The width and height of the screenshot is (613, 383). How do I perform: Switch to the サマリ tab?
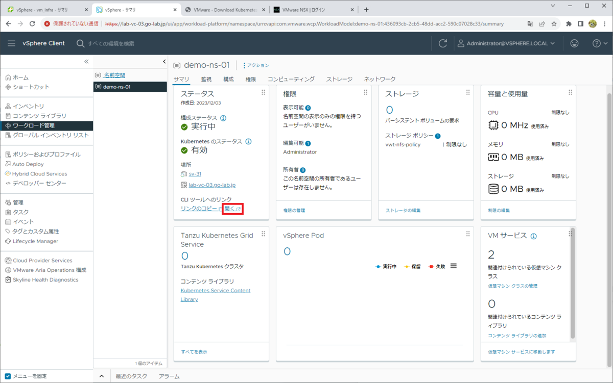(x=181, y=79)
